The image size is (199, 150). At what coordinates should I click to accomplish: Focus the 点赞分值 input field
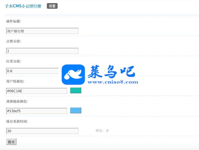tap(42, 51)
